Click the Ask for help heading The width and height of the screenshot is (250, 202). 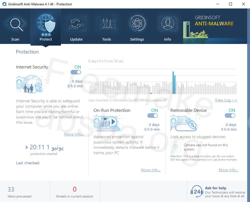point(216,188)
